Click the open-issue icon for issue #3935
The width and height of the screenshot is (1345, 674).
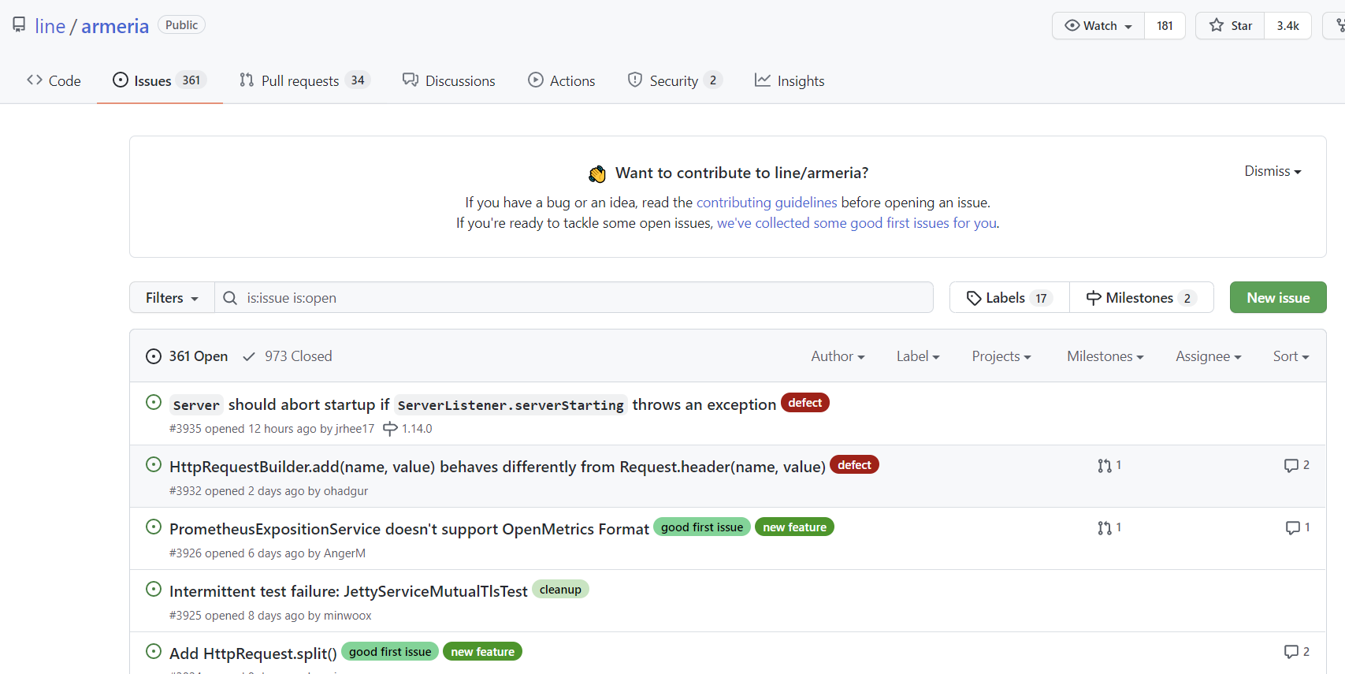[154, 403]
